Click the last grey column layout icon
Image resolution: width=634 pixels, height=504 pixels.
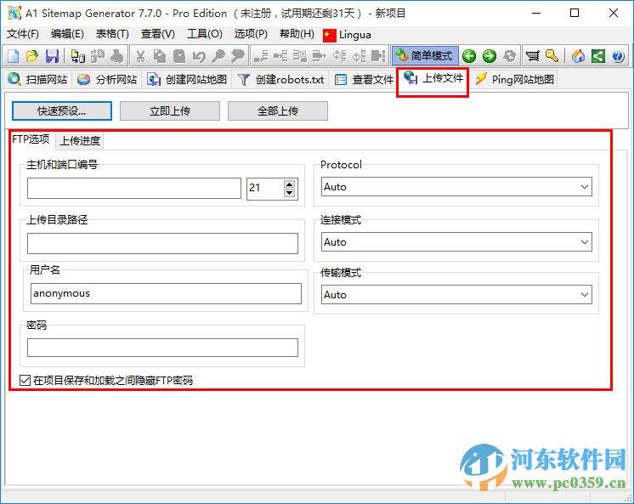point(378,56)
